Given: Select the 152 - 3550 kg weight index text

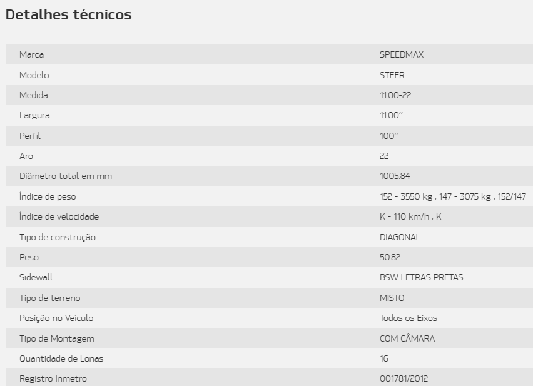Looking at the screenshot, I should pos(406,196).
